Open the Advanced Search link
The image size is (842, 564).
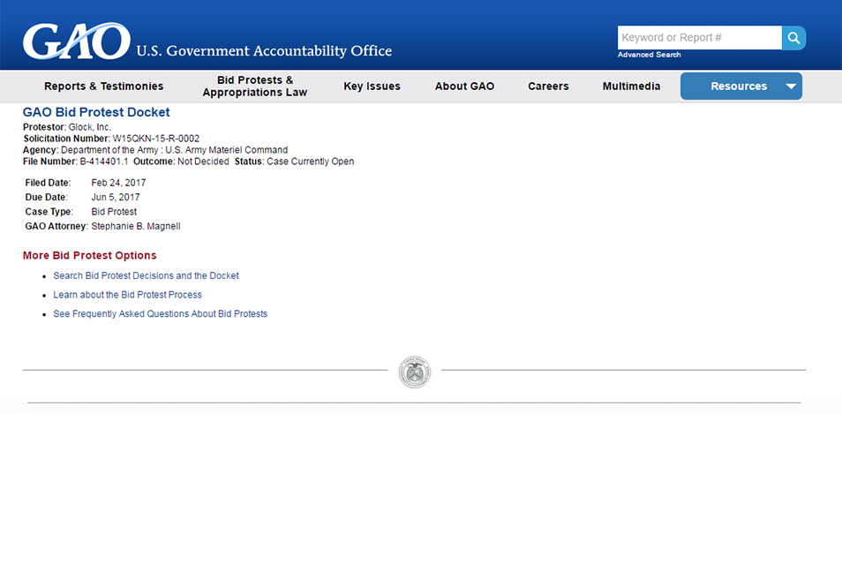(650, 55)
